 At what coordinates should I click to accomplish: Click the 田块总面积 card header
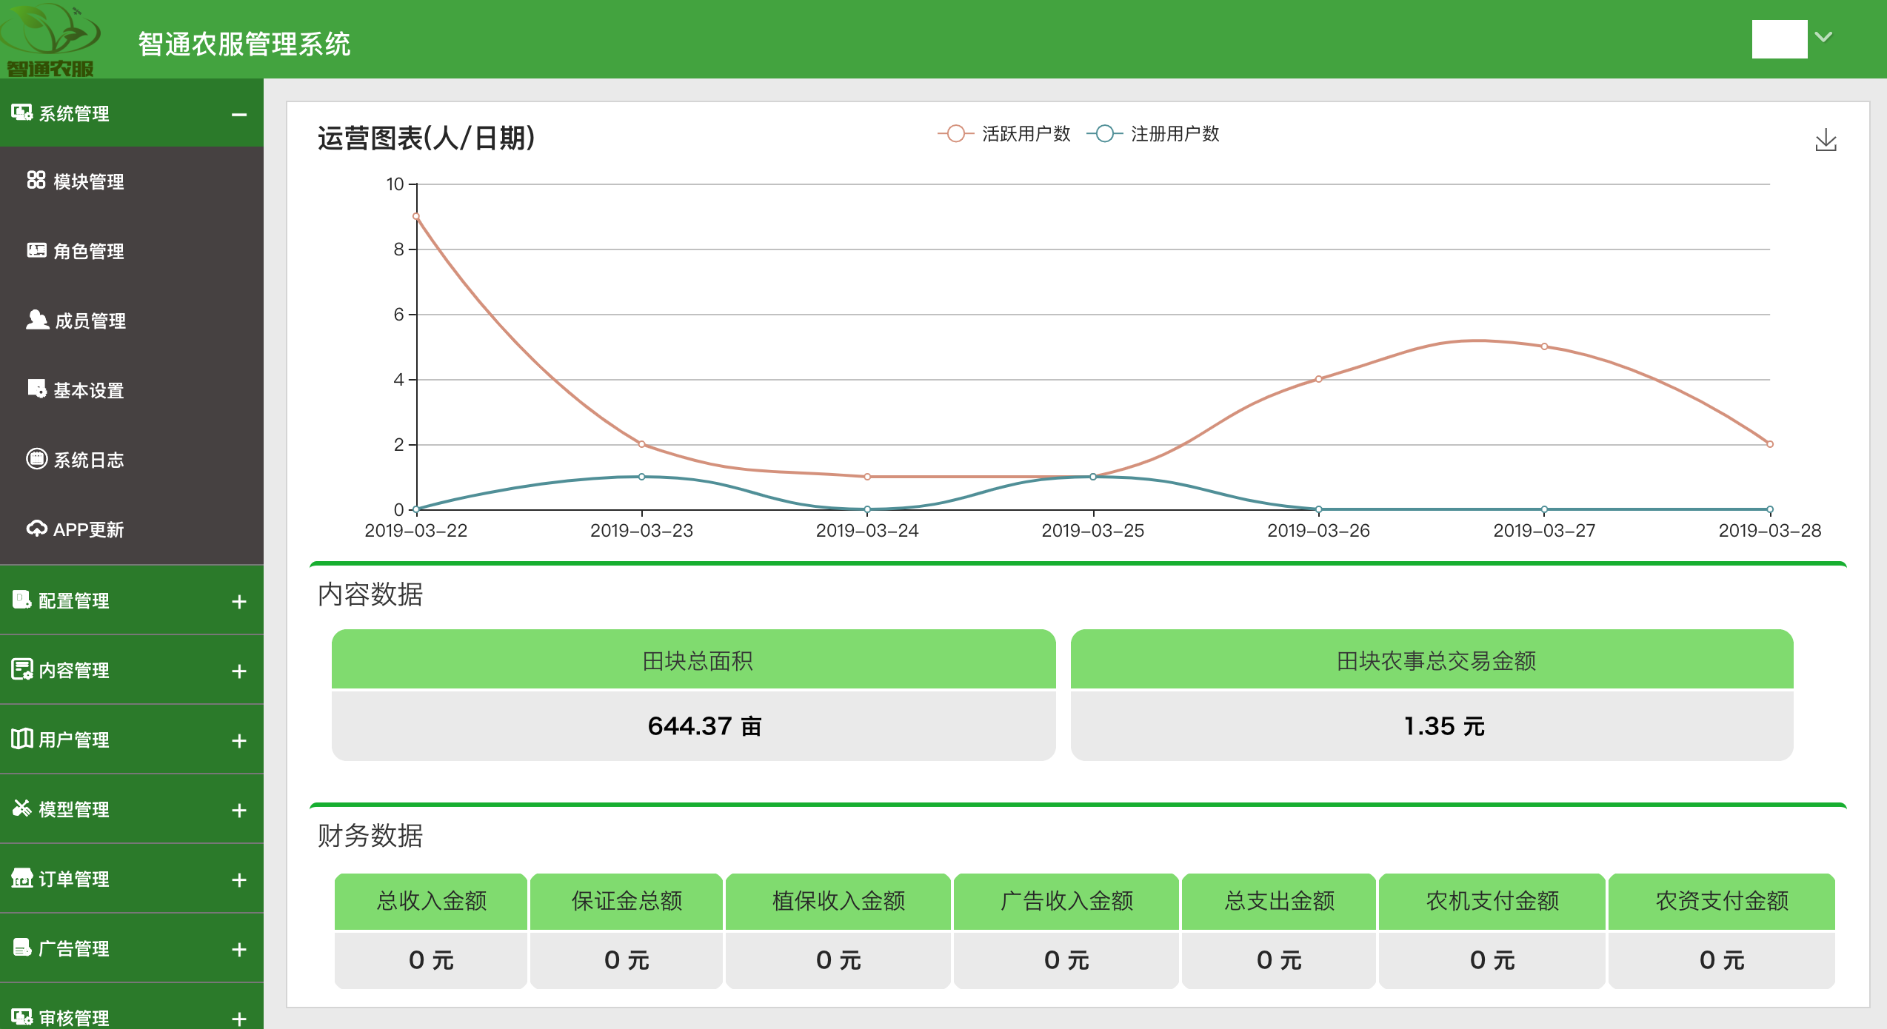click(693, 659)
